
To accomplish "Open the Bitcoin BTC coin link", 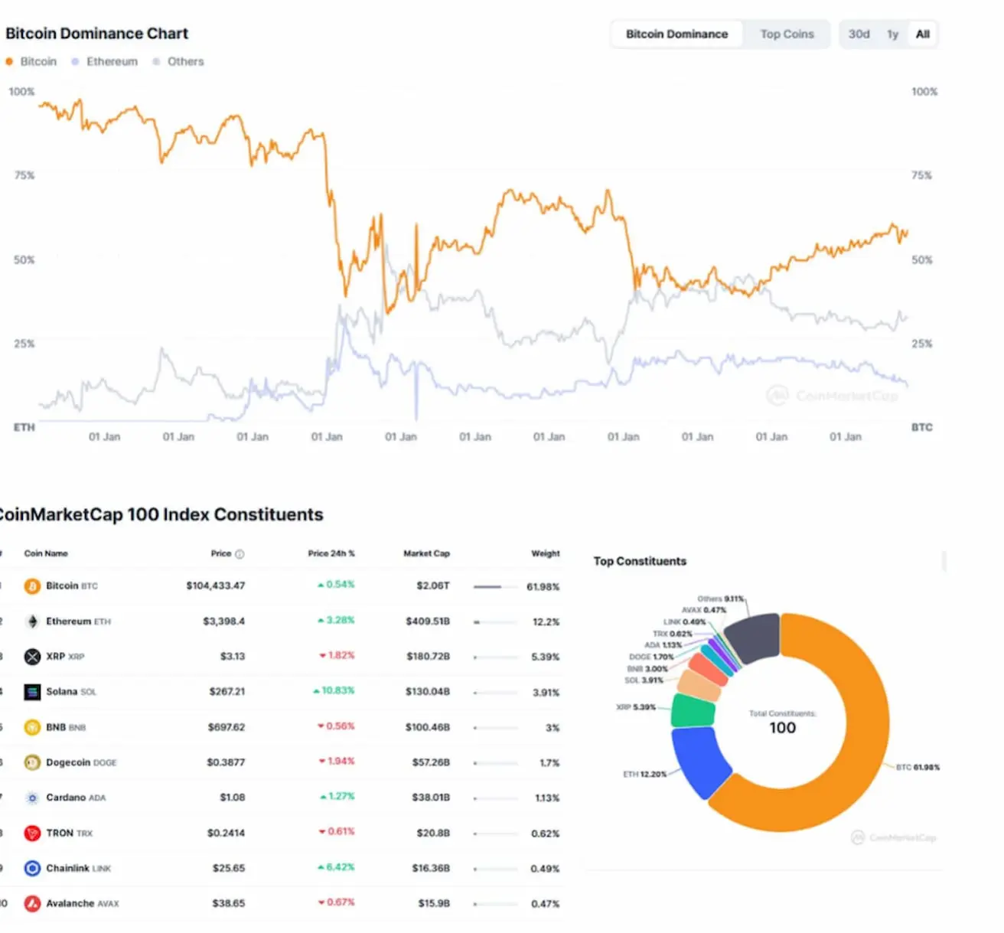I will pyautogui.click(x=72, y=586).
